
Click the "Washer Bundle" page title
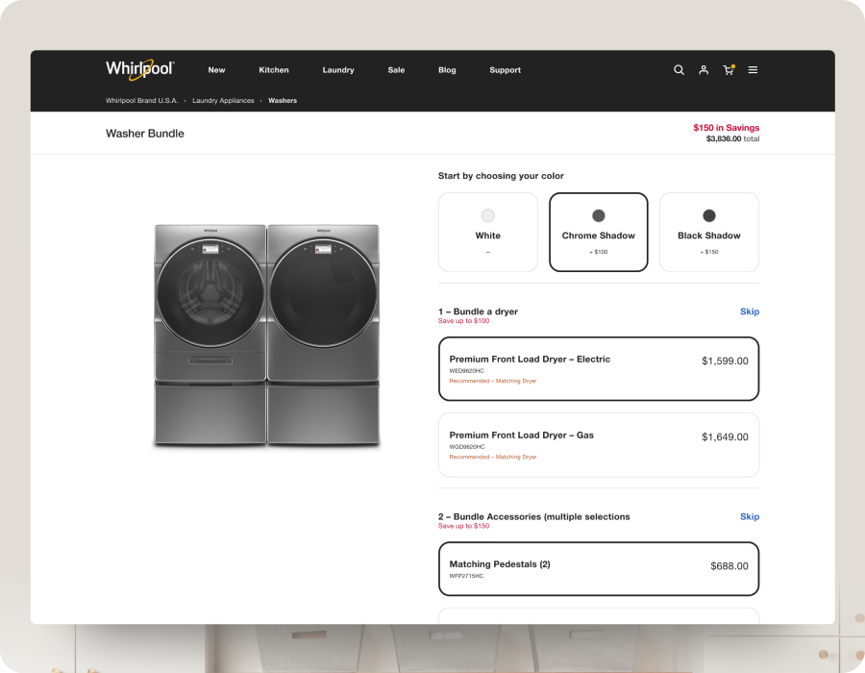(145, 134)
